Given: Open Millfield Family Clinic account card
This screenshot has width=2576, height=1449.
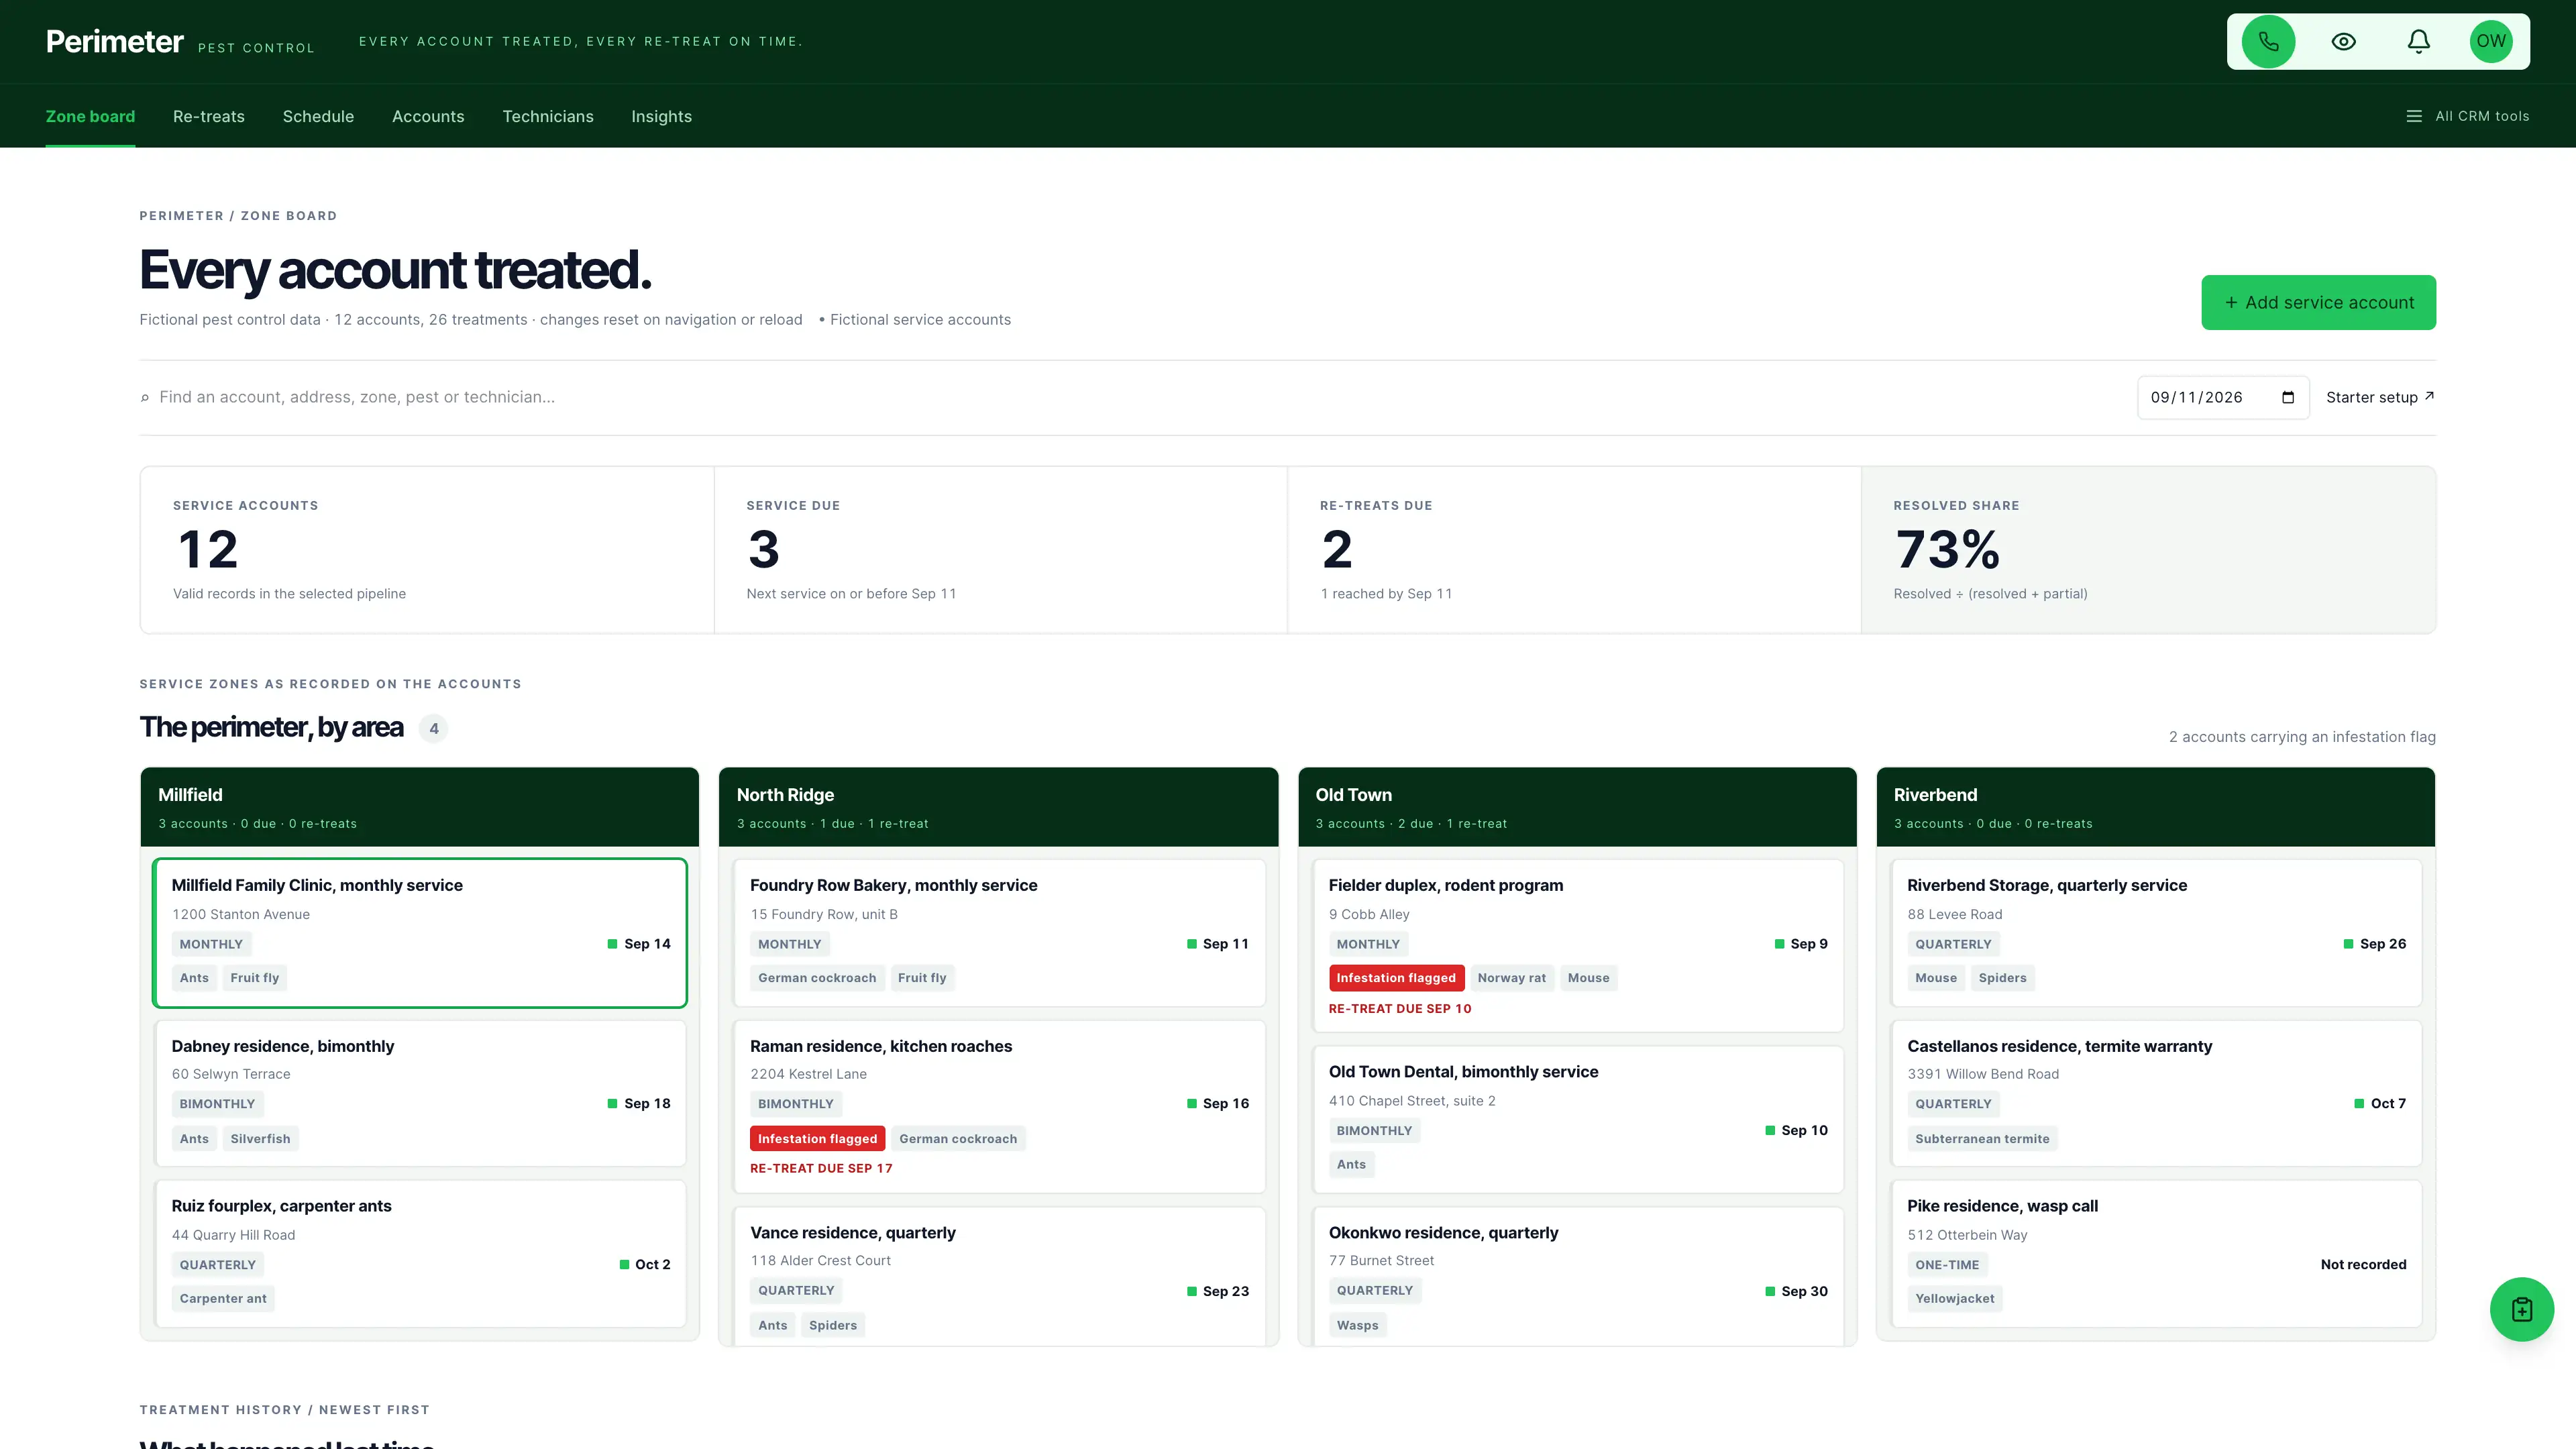Looking at the screenshot, I should 420,932.
